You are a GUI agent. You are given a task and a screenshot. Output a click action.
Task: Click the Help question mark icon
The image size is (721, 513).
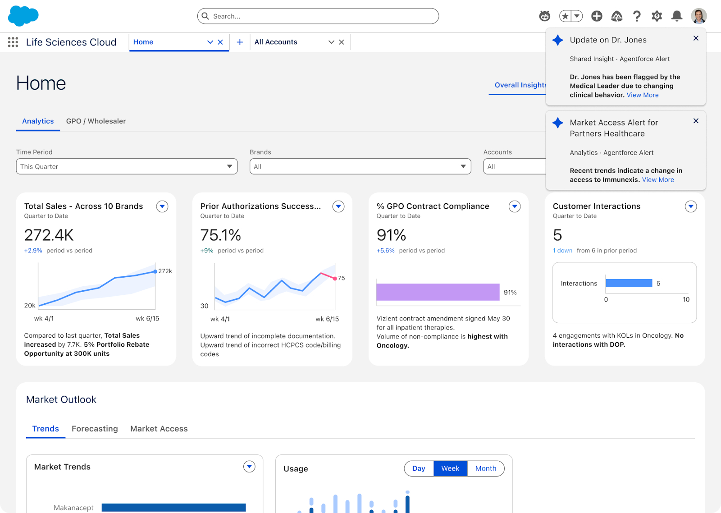[636, 16]
